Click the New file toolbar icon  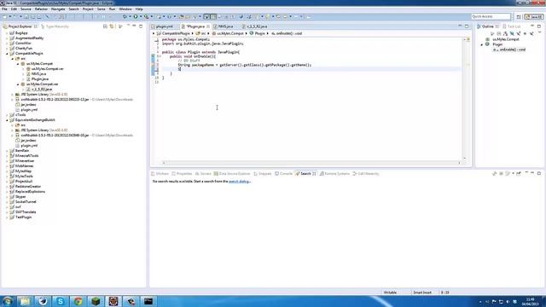[x=5, y=17]
